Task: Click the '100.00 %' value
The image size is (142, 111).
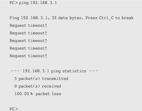Action: 24,94
